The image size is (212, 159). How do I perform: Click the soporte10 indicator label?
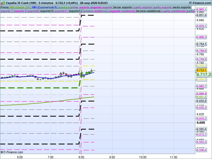click(x=47, y=11)
